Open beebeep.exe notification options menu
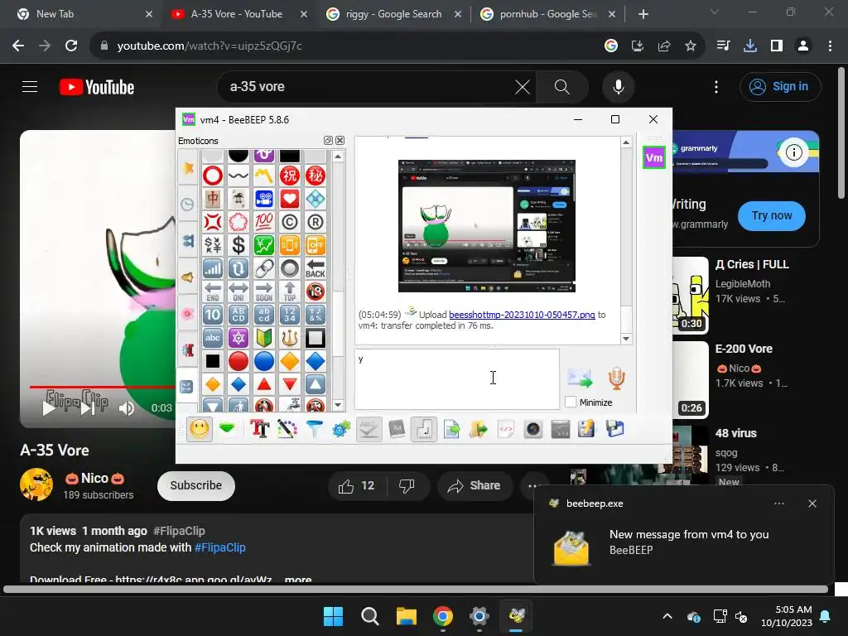The image size is (848, 636). (778, 503)
